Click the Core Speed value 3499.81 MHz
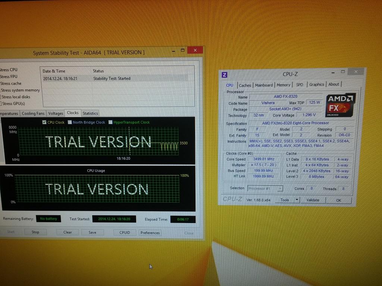382x286 pixels. tap(264, 159)
